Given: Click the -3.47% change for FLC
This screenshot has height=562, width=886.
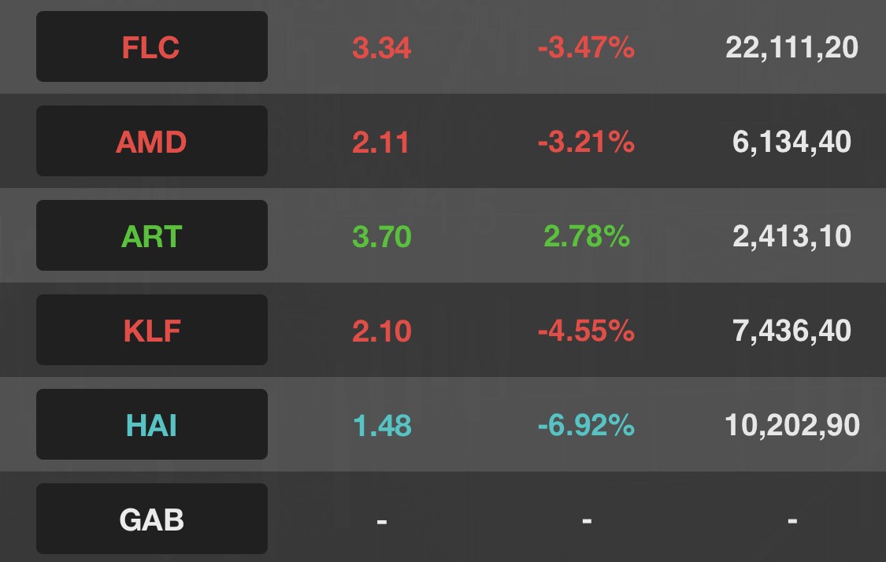Looking at the screenshot, I should 586,48.
